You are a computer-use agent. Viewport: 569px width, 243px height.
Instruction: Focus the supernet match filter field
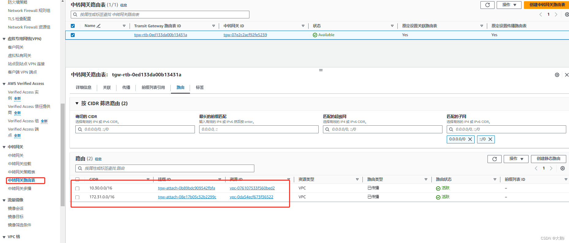(x=383, y=129)
